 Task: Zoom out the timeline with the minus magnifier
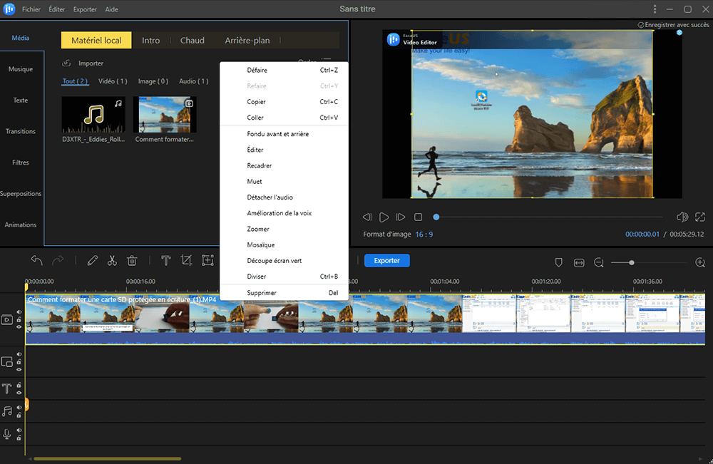click(599, 263)
